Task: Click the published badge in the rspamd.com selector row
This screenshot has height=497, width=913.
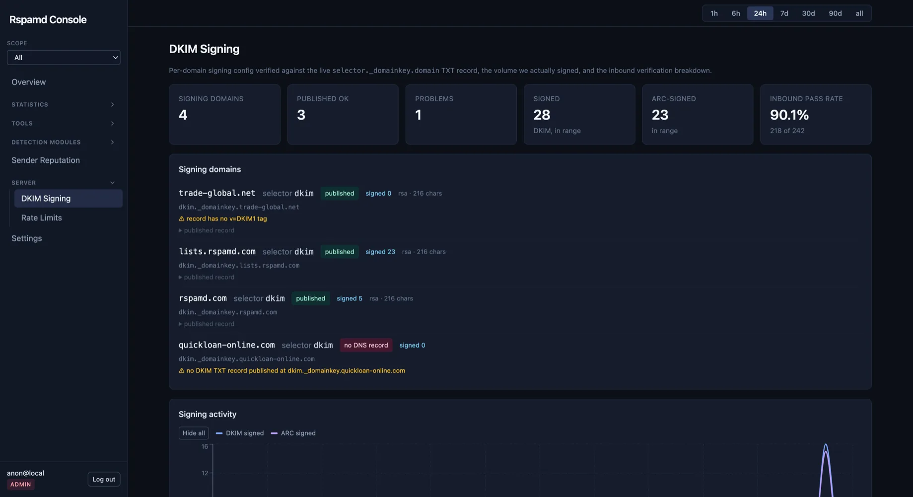Action: (x=311, y=299)
